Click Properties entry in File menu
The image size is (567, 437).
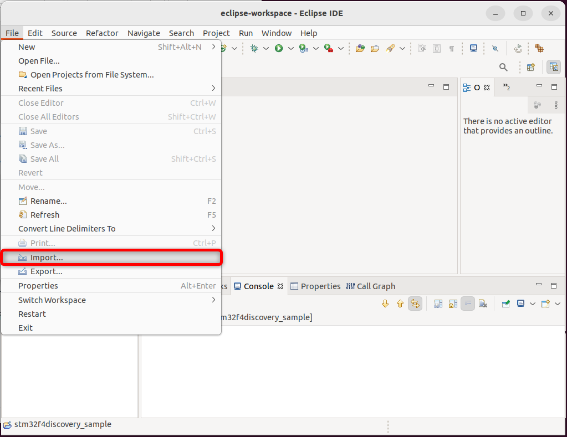(x=111, y=286)
